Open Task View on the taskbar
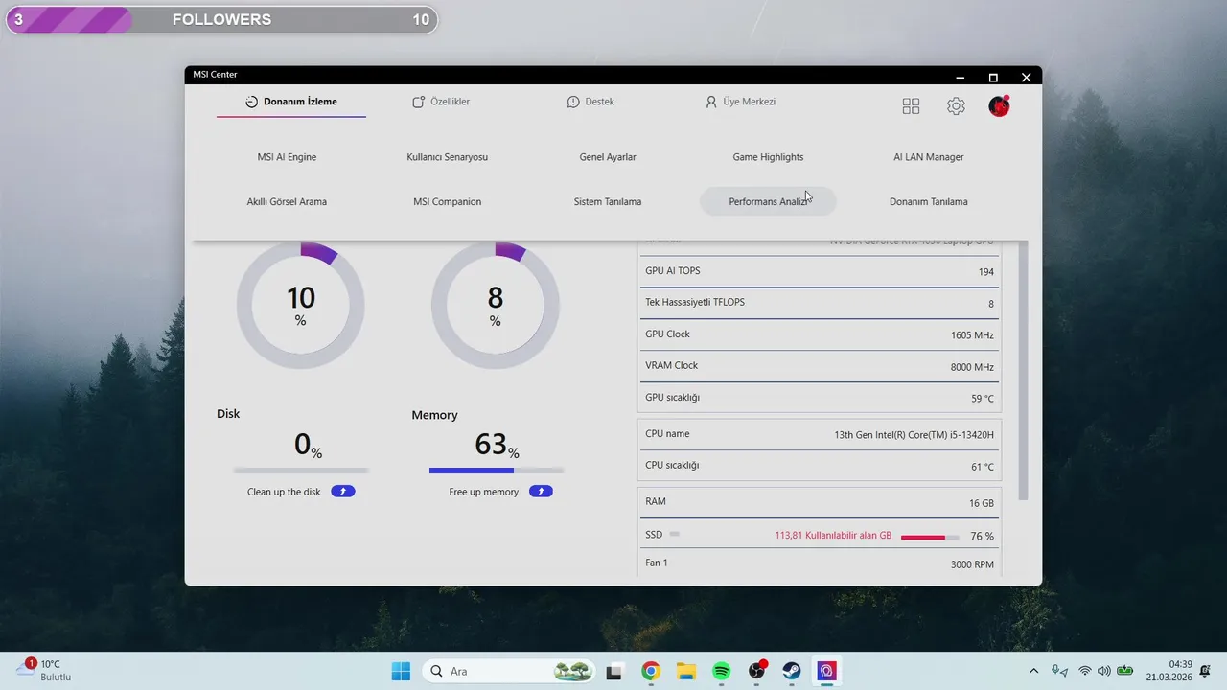Screen dimensions: 1227x690 coord(615,671)
